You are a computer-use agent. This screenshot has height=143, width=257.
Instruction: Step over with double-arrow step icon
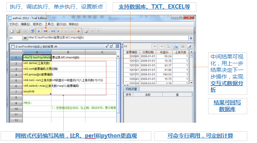[53, 31]
